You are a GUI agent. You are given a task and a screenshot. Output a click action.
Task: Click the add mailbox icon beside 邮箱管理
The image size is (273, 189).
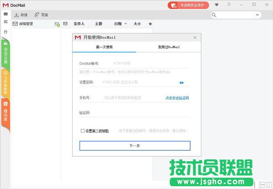click(57, 24)
